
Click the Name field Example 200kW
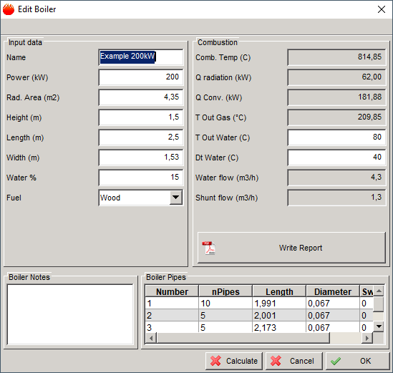pos(141,57)
